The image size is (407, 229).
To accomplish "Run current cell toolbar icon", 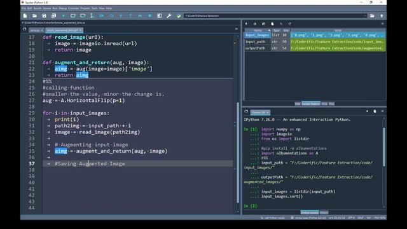I will coord(73,16).
